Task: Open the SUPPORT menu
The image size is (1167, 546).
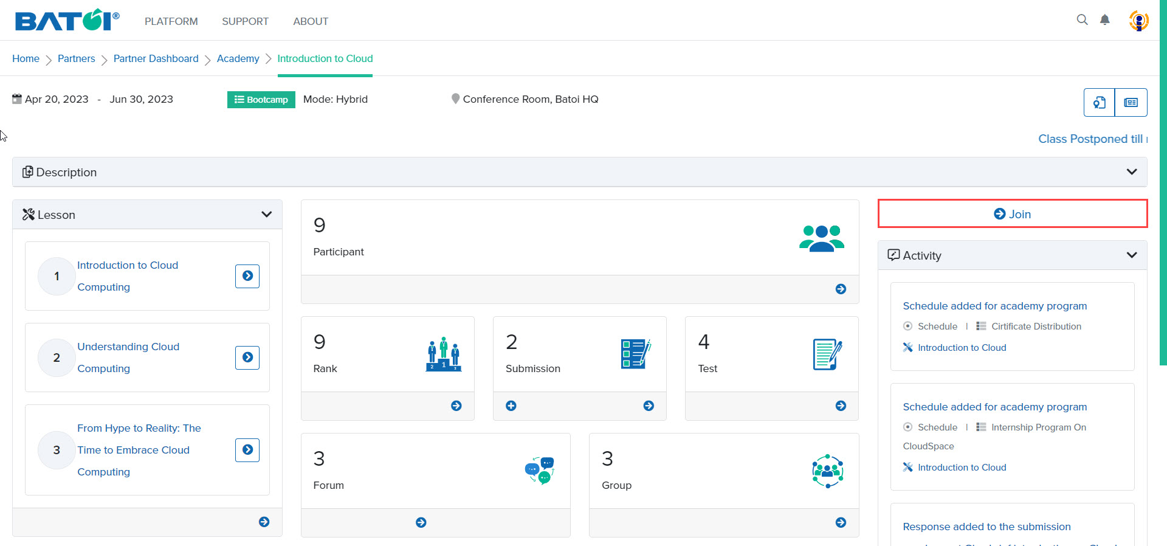Action: (x=245, y=21)
